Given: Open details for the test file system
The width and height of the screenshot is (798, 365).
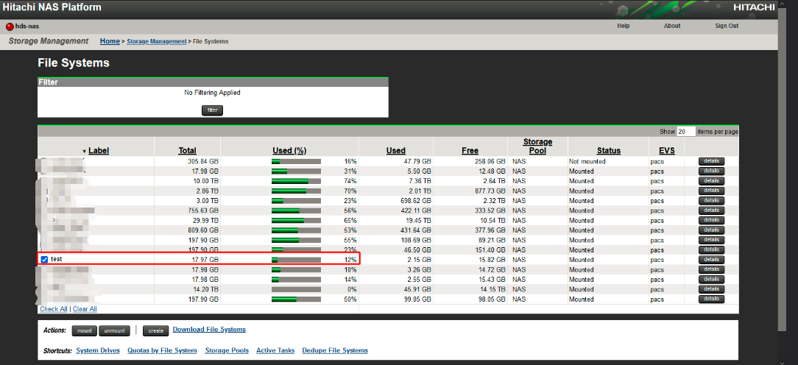Looking at the screenshot, I should (711, 260).
